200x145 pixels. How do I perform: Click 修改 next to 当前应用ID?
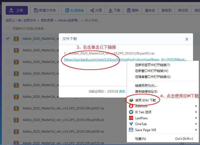[x=122, y=91]
